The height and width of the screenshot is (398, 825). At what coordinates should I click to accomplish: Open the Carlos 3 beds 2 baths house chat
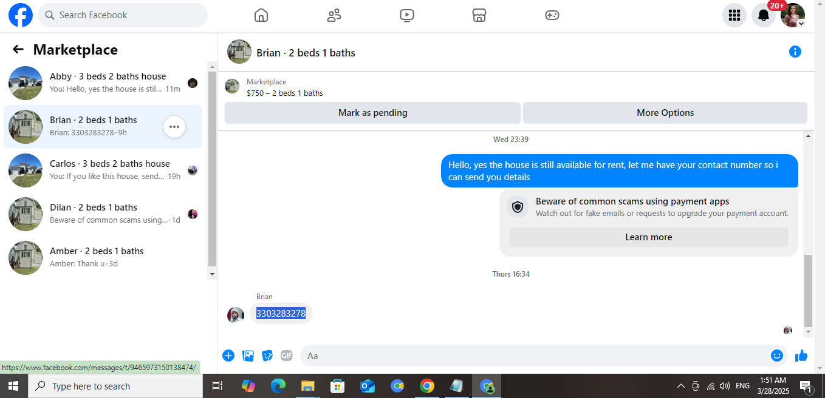(x=103, y=170)
